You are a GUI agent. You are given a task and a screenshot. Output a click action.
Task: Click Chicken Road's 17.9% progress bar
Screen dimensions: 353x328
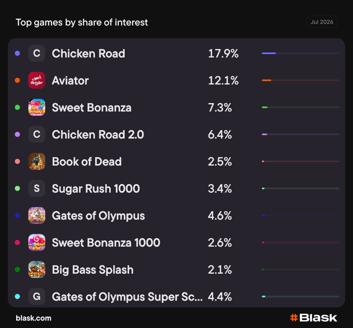click(301, 54)
